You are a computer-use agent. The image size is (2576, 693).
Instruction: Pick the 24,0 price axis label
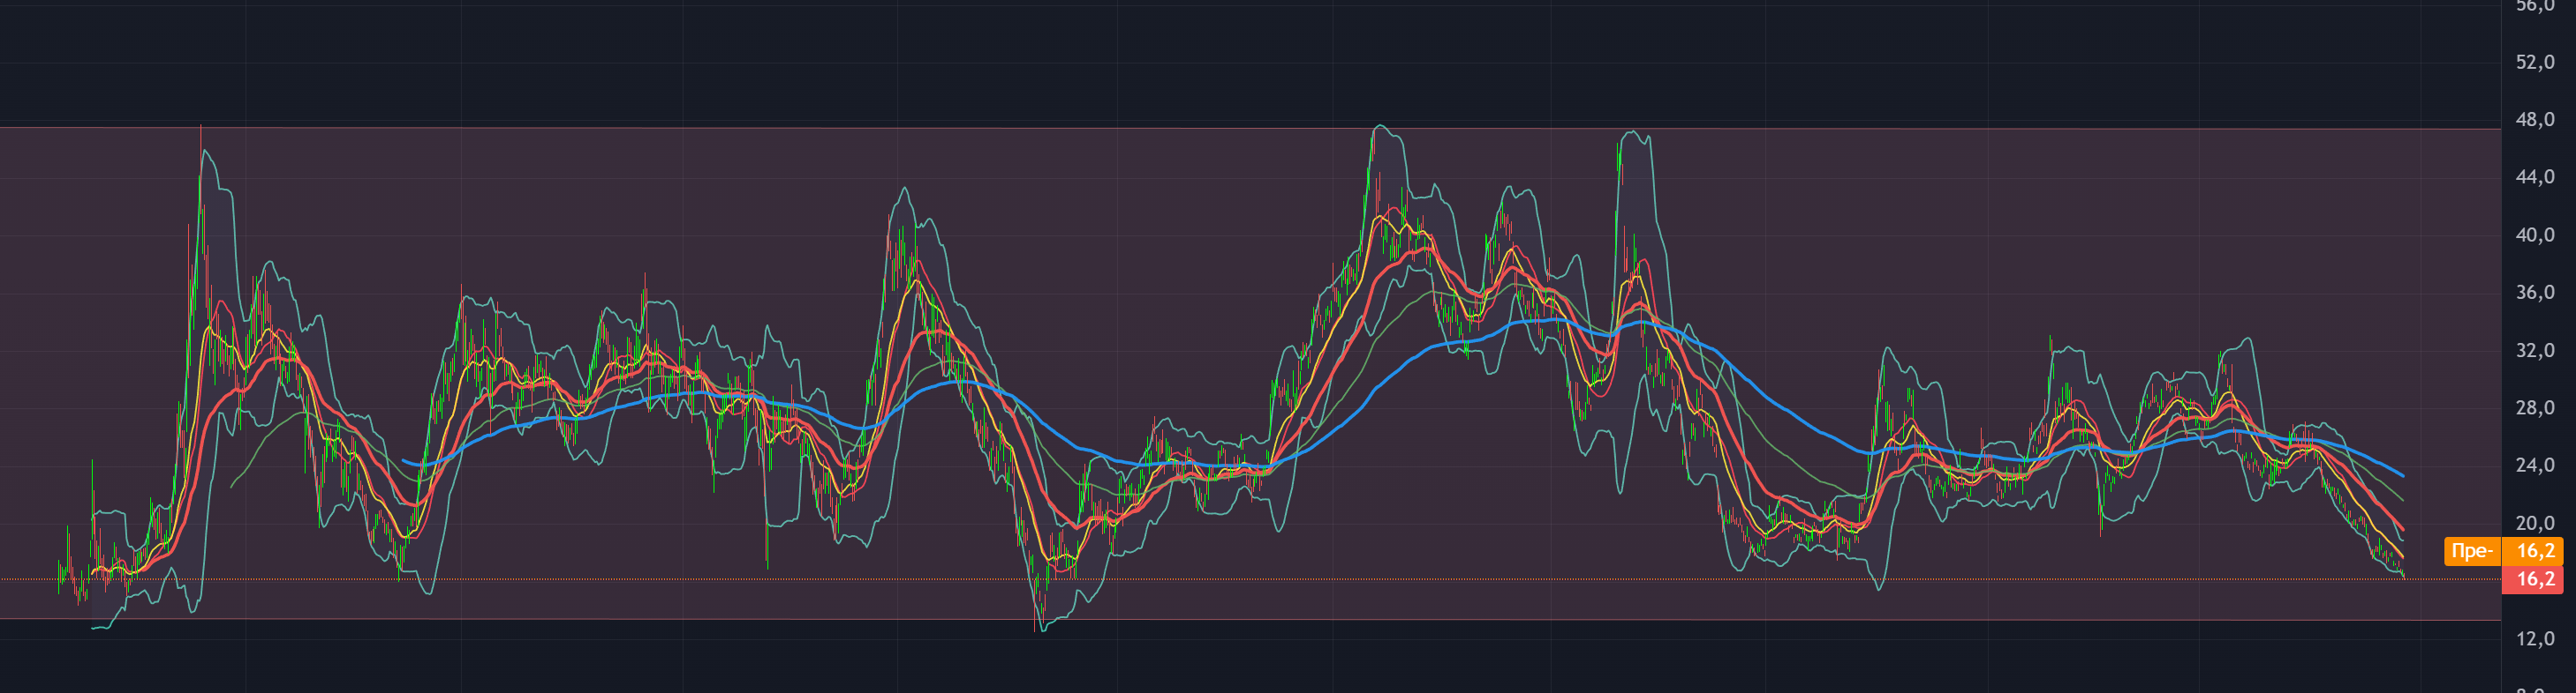click(x=2535, y=466)
